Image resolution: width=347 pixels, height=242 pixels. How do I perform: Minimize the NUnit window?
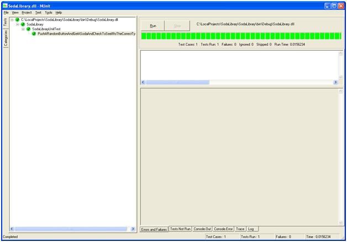click(x=327, y=6)
